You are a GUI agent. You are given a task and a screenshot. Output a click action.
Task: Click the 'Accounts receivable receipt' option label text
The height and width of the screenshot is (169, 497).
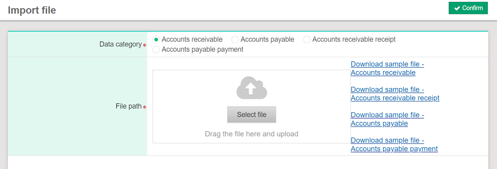tap(354, 39)
